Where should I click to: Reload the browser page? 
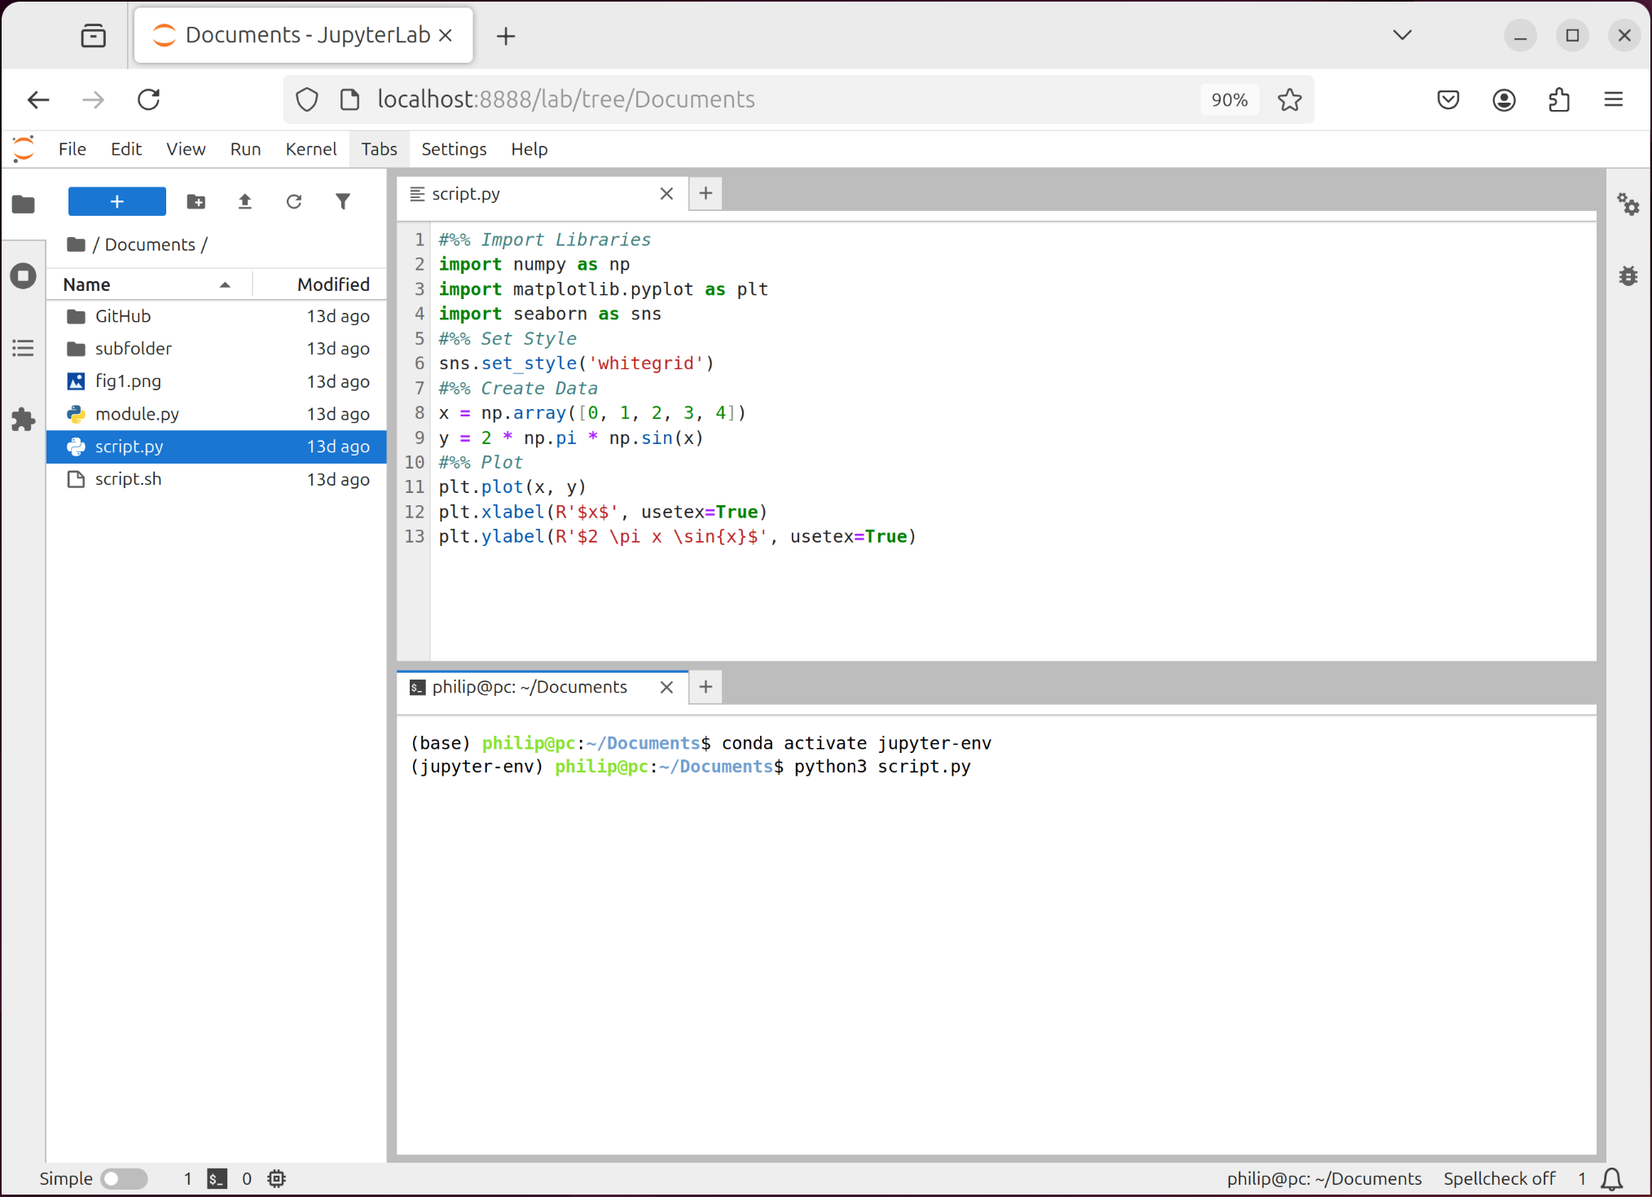(148, 99)
